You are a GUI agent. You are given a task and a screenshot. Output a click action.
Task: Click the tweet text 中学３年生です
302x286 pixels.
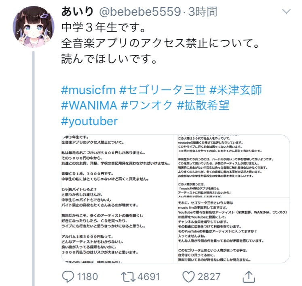[103, 27]
